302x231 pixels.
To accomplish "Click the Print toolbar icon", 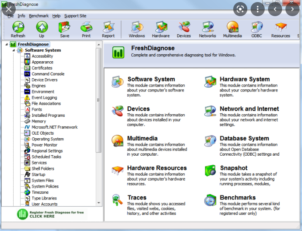I will pos(86,27).
